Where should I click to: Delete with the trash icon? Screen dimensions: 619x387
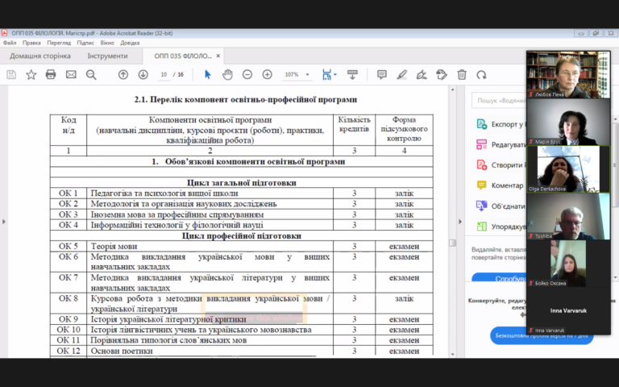(x=462, y=74)
